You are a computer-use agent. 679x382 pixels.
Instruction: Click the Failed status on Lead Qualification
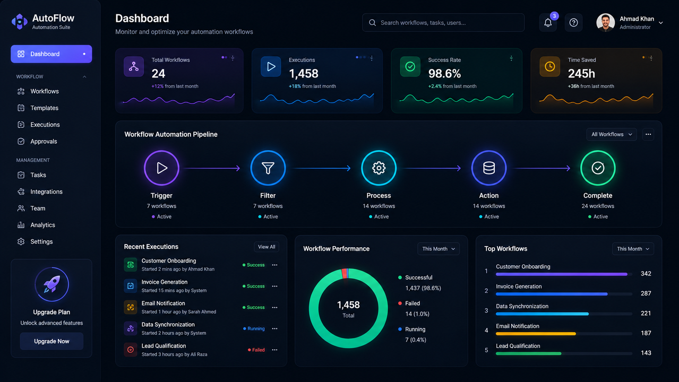click(256, 350)
